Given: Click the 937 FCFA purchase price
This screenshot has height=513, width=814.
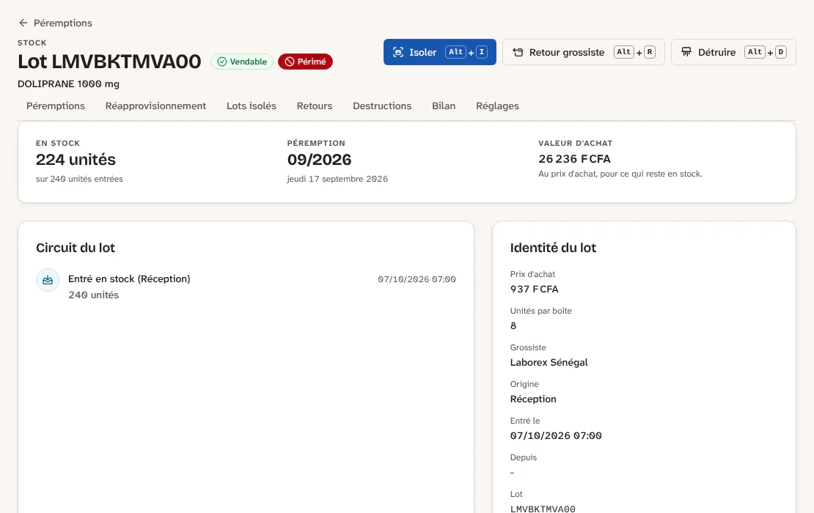Looking at the screenshot, I should pos(534,289).
